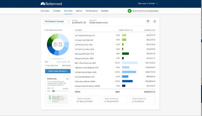Click the Betterment logo
This screenshot has height=116, width=202.
pos(51,4)
